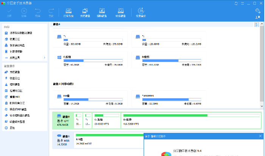Open 转换硬盘 (Convert Disk) from the top toolbar

(121, 13)
